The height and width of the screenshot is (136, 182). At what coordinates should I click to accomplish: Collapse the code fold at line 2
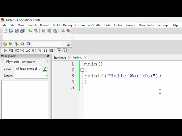click(x=82, y=70)
